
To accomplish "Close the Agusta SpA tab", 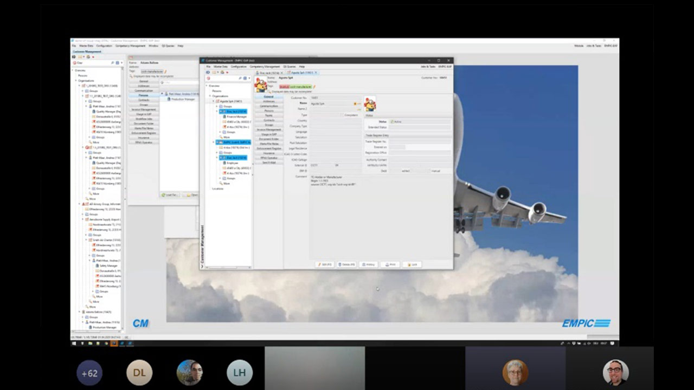I will click(x=316, y=73).
